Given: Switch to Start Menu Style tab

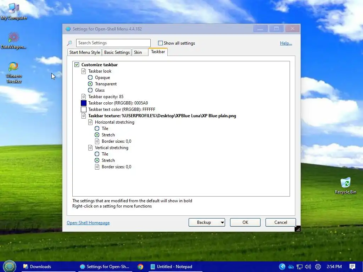Looking at the screenshot, I should [85, 52].
